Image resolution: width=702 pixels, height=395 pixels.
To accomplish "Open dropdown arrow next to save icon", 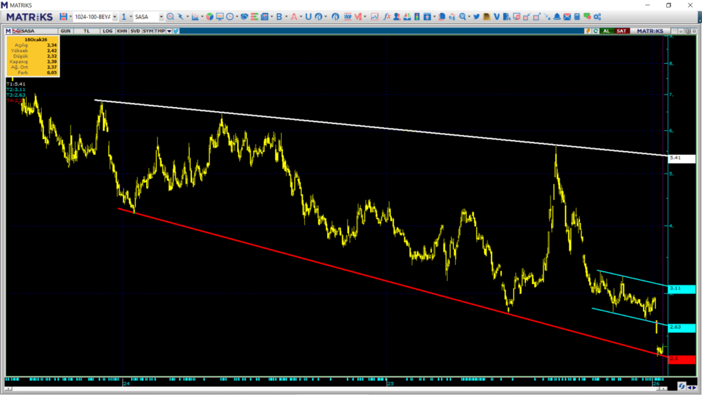I will tap(71, 16).
